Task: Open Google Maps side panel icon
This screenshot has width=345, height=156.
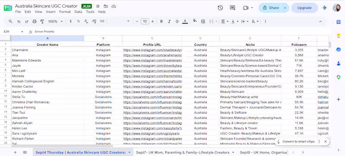Action: 339,77
